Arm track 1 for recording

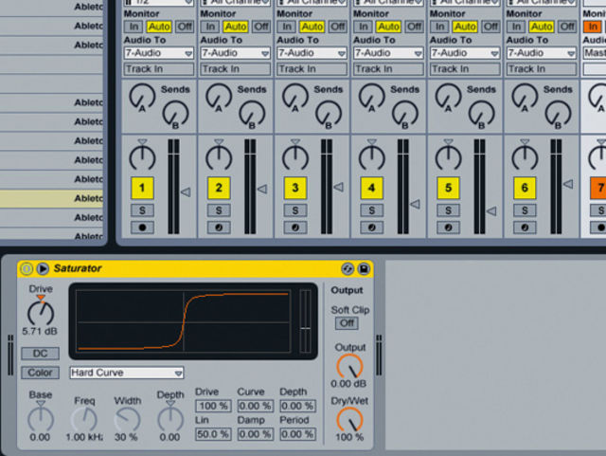pyautogui.click(x=142, y=228)
